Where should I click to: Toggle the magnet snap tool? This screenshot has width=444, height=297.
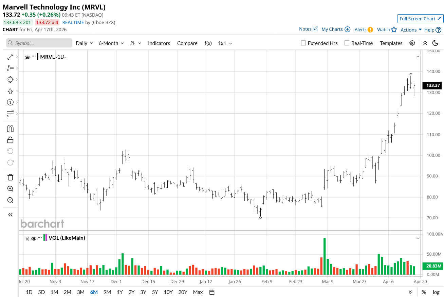tap(10, 128)
